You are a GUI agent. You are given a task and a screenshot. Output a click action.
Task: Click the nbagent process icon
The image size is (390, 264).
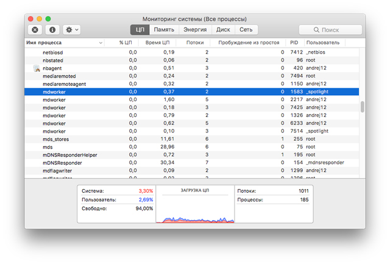(x=36, y=69)
